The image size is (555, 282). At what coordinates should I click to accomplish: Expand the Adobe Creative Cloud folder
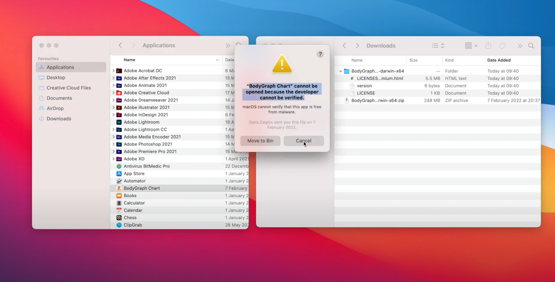[x=113, y=93]
